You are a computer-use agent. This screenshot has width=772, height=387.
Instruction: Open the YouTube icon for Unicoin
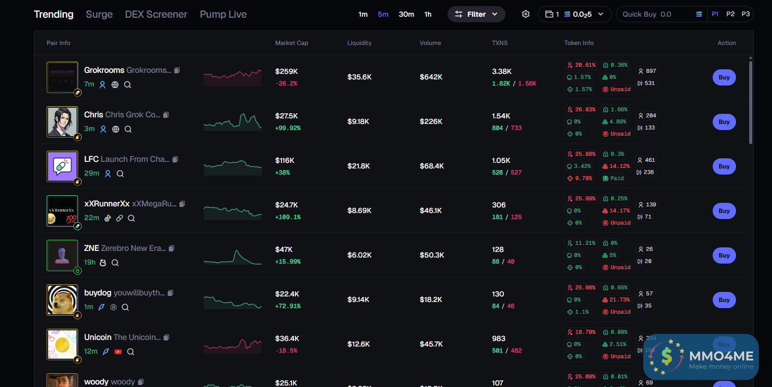(118, 352)
